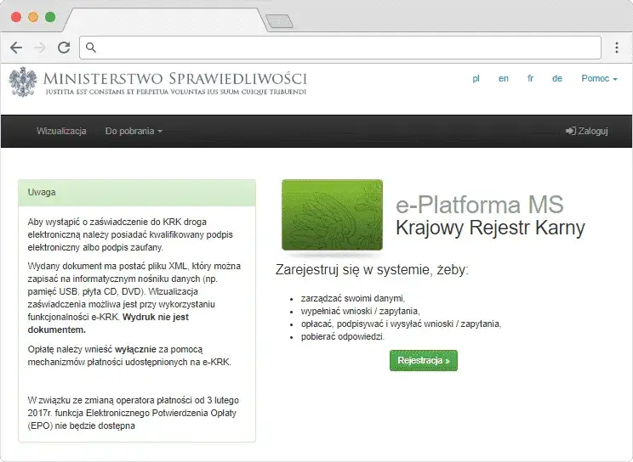Focus the browser address bar field
The width and height of the screenshot is (633, 462).
pyautogui.click(x=340, y=48)
